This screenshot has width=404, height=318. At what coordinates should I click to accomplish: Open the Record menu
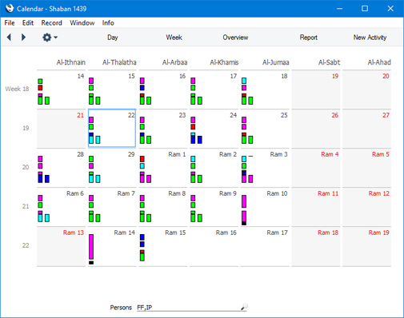(51, 23)
